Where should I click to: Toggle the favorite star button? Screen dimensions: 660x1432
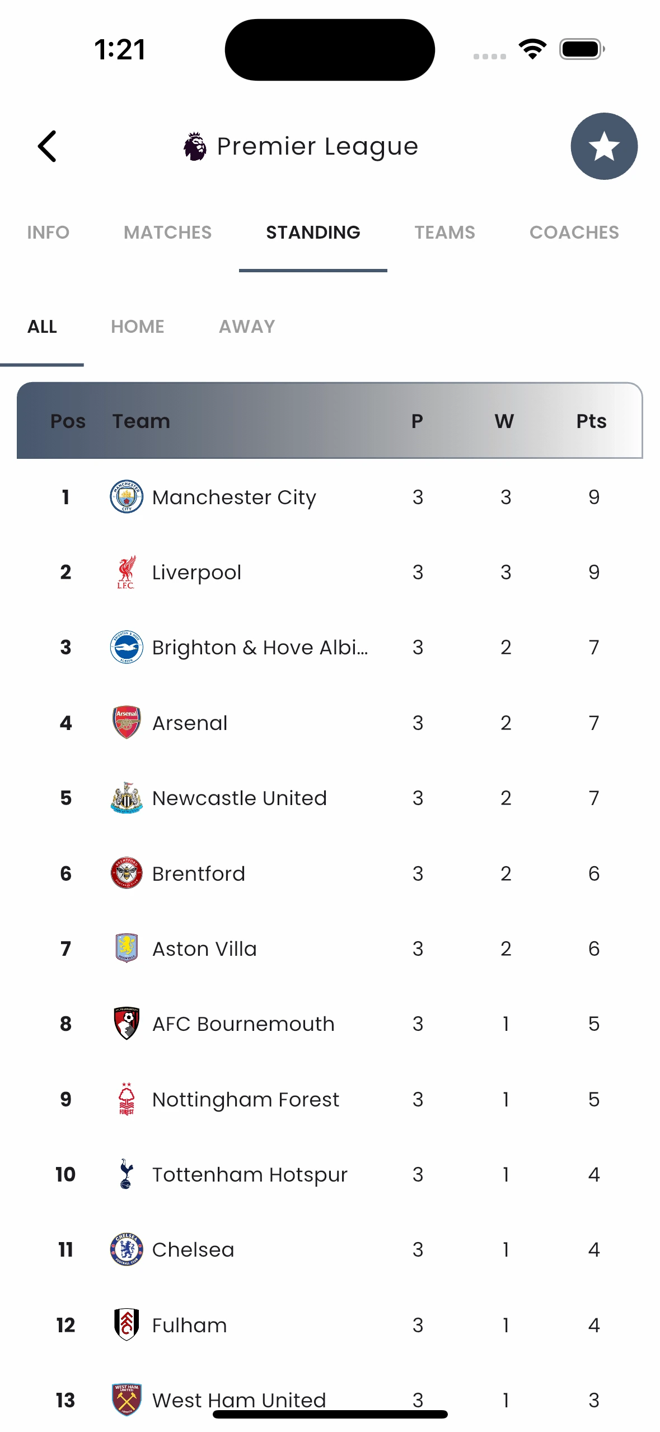(x=603, y=146)
